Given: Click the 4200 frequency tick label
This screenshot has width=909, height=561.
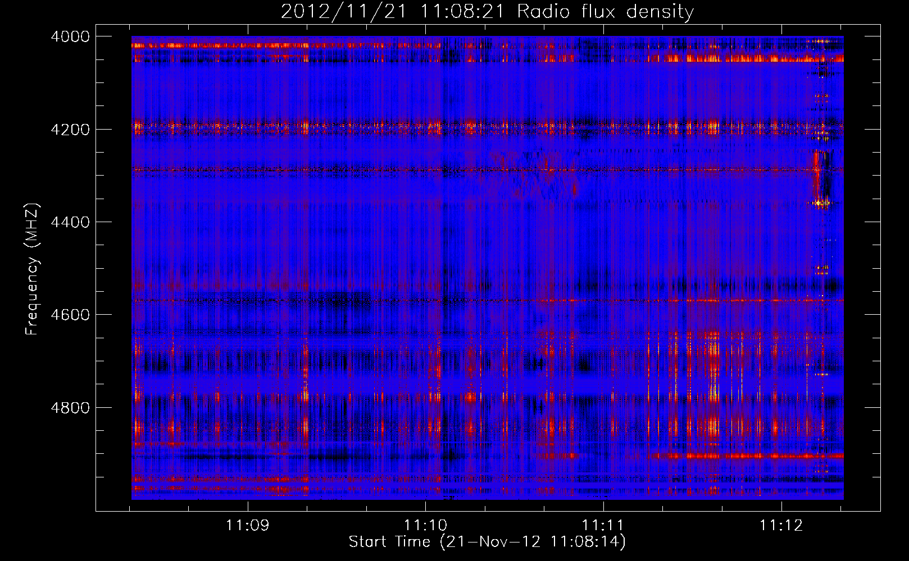Looking at the screenshot, I should [x=70, y=130].
